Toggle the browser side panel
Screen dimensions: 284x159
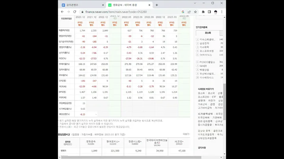(x=209, y=12)
